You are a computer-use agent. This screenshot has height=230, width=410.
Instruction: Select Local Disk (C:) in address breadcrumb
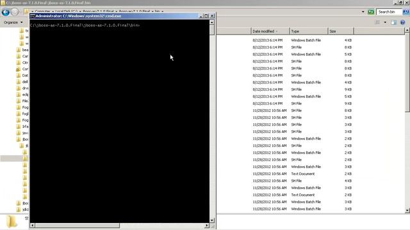point(66,11)
